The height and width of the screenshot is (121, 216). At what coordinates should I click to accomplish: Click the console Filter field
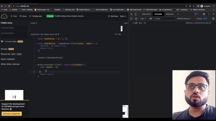click(165, 18)
